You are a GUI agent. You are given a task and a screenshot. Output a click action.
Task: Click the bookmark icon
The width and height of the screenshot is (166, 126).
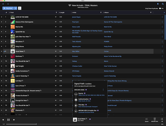pyautogui.click(x=158, y=4)
